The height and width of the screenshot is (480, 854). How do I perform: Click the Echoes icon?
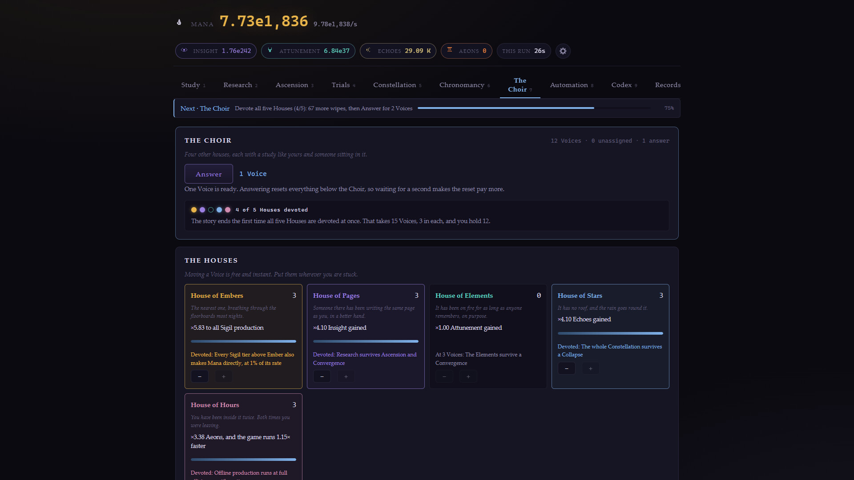[368, 50]
